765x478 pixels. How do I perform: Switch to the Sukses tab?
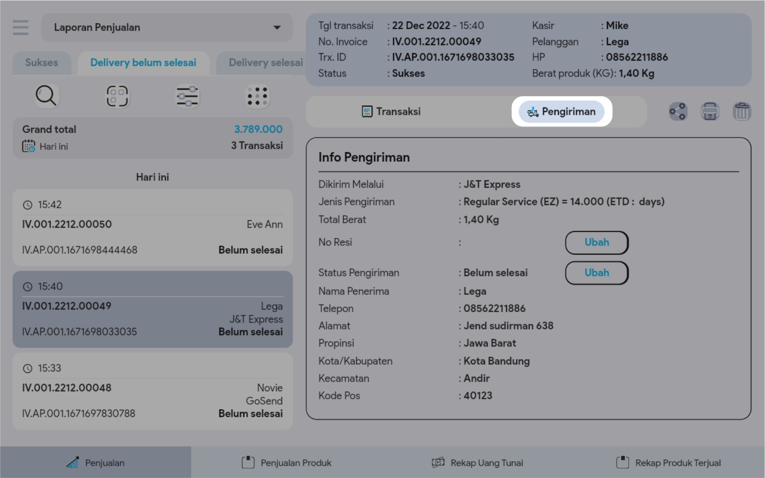coord(42,63)
